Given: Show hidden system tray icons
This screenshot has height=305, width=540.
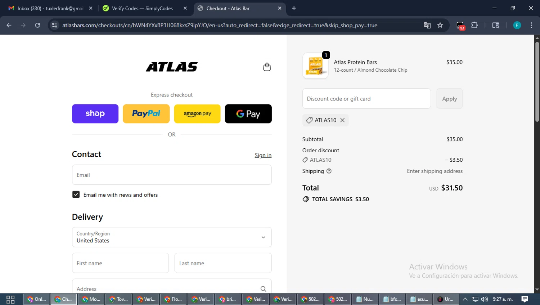Looking at the screenshot, I should tap(465, 299).
